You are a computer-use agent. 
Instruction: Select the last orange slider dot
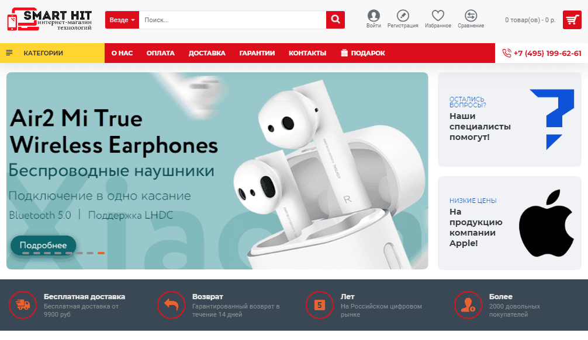pyautogui.click(x=101, y=253)
